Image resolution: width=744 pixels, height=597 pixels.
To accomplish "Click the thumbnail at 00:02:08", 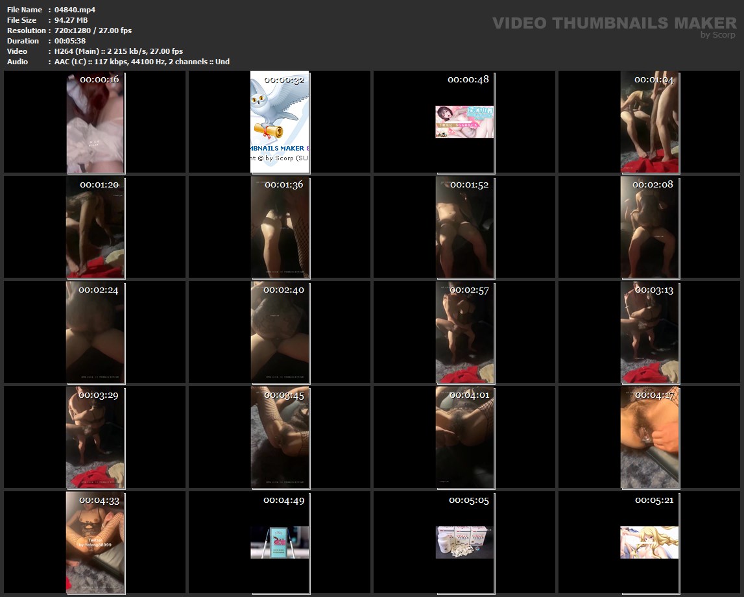I will [649, 227].
